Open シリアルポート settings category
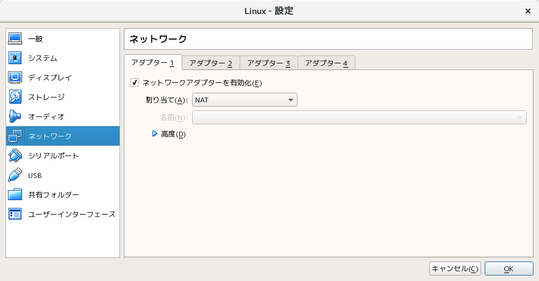 point(53,155)
